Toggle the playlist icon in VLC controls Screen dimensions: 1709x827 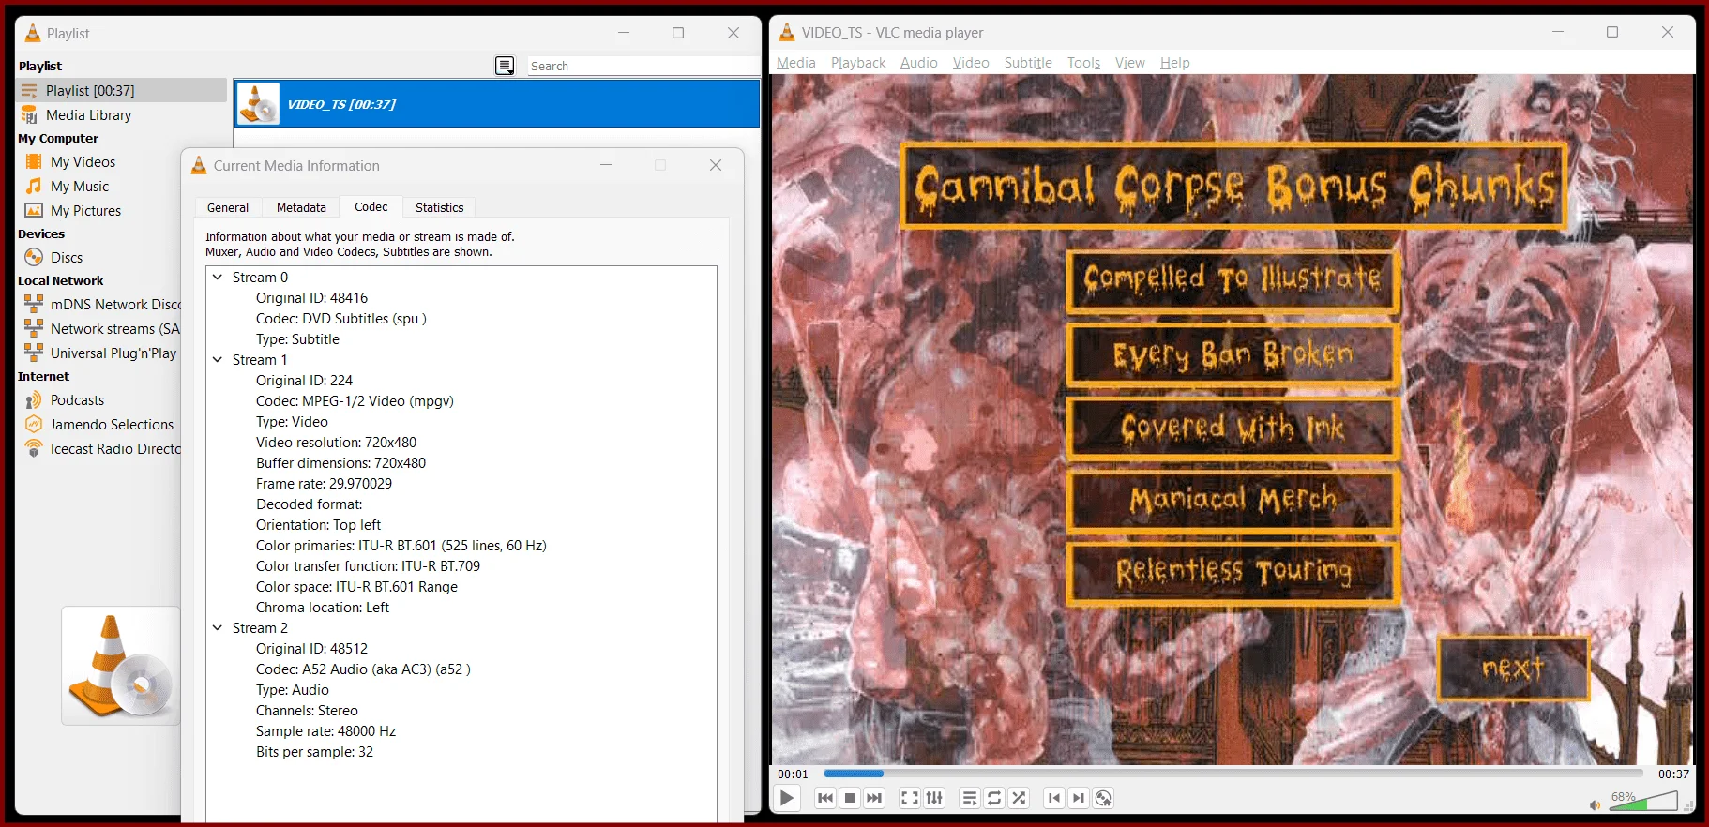click(970, 798)
